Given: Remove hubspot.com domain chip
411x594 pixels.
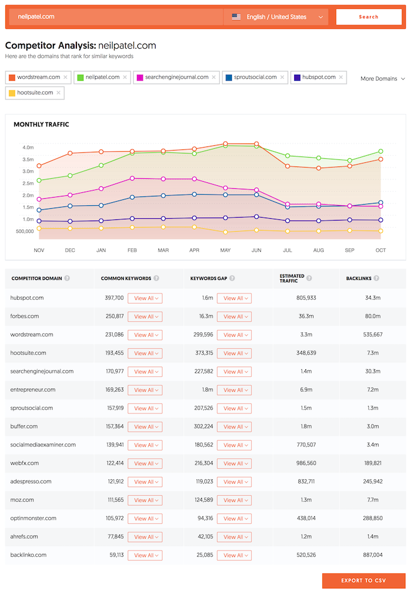Looking at the screenshot, I should [x=341, y=77].
